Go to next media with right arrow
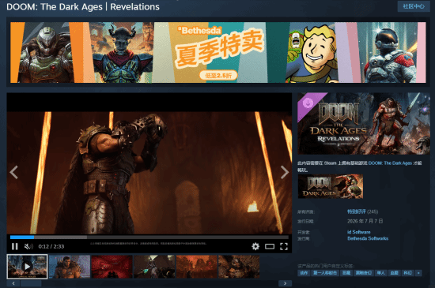The image size is (435, 288). click(x=285, y=172)
